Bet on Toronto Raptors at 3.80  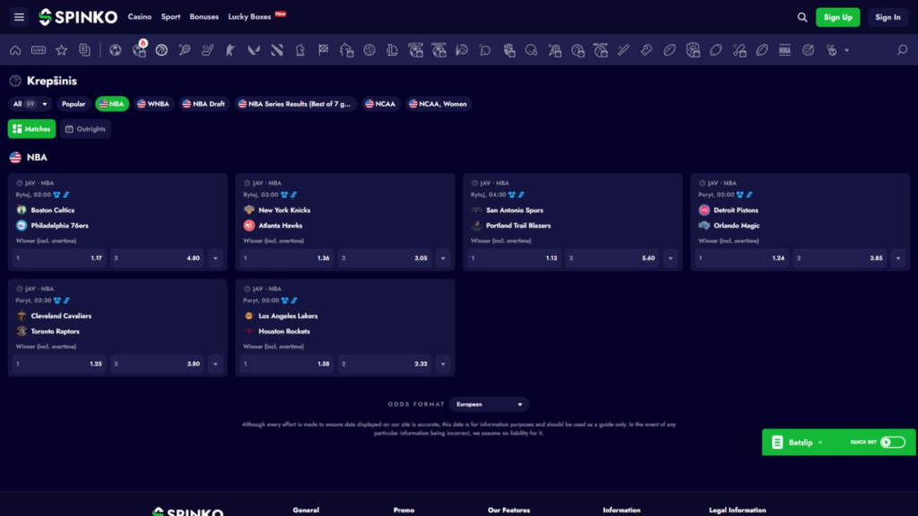coord(158,364)
